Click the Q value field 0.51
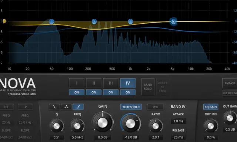The image size is (237, 142). click(57, 137)
